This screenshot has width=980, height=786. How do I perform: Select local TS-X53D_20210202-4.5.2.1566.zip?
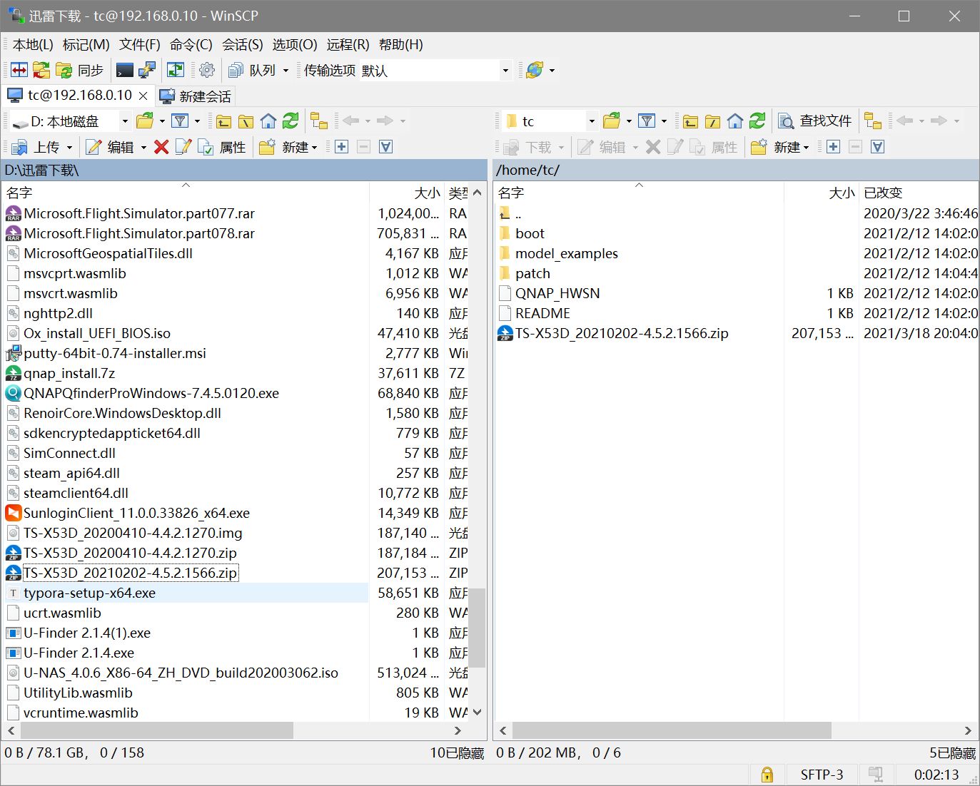click(x=130, y=573)
